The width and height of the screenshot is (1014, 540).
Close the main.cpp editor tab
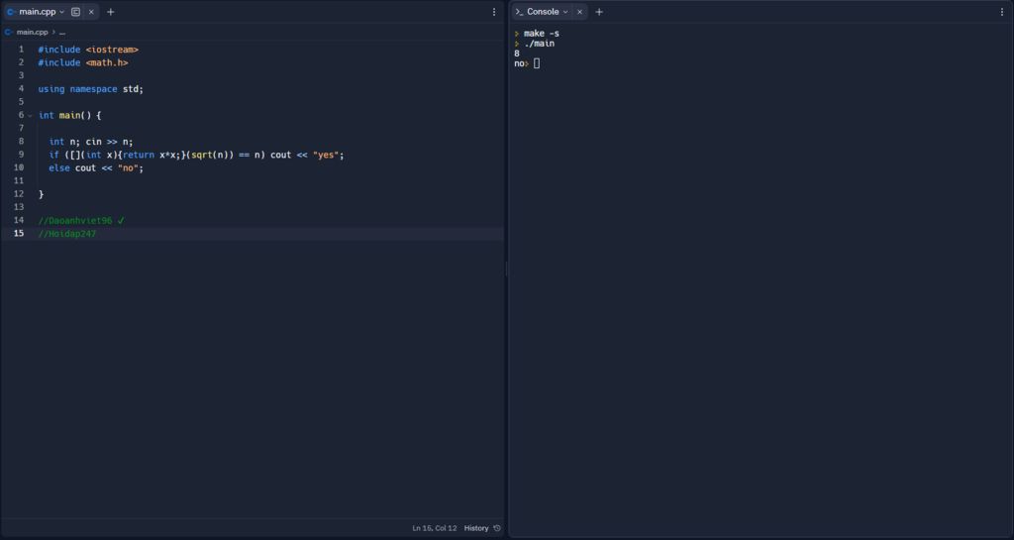point(91,12)
